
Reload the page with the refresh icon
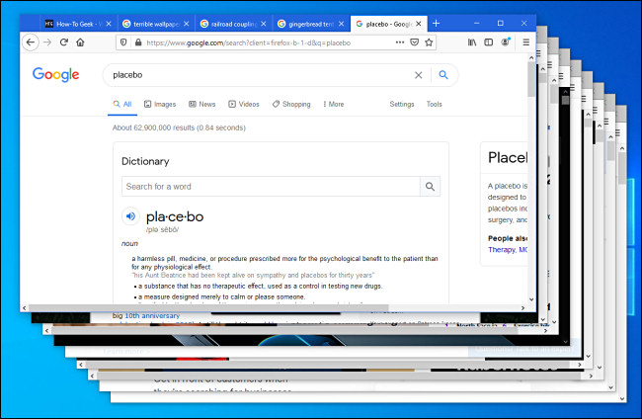(64, 42)
